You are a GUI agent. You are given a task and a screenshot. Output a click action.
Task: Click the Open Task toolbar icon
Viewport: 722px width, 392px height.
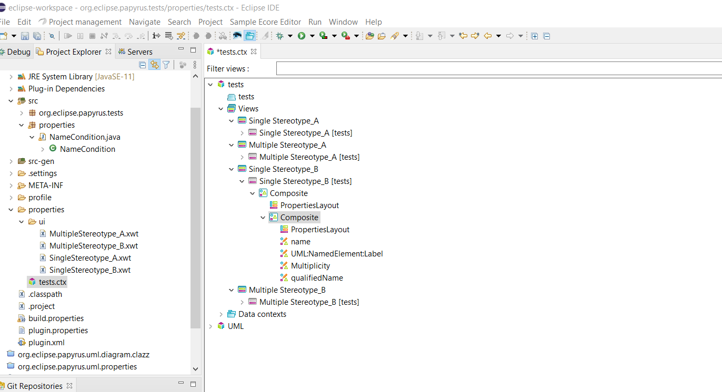pyautogui.click(x=382, y=36)
